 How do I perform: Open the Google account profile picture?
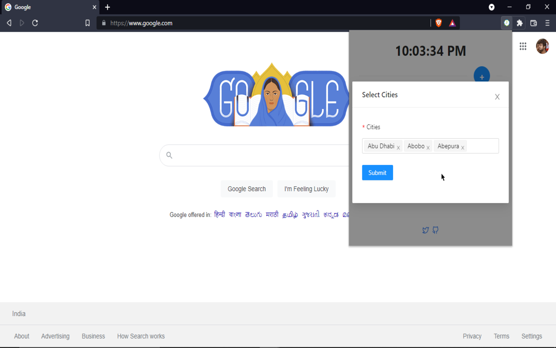click(542, 46)
